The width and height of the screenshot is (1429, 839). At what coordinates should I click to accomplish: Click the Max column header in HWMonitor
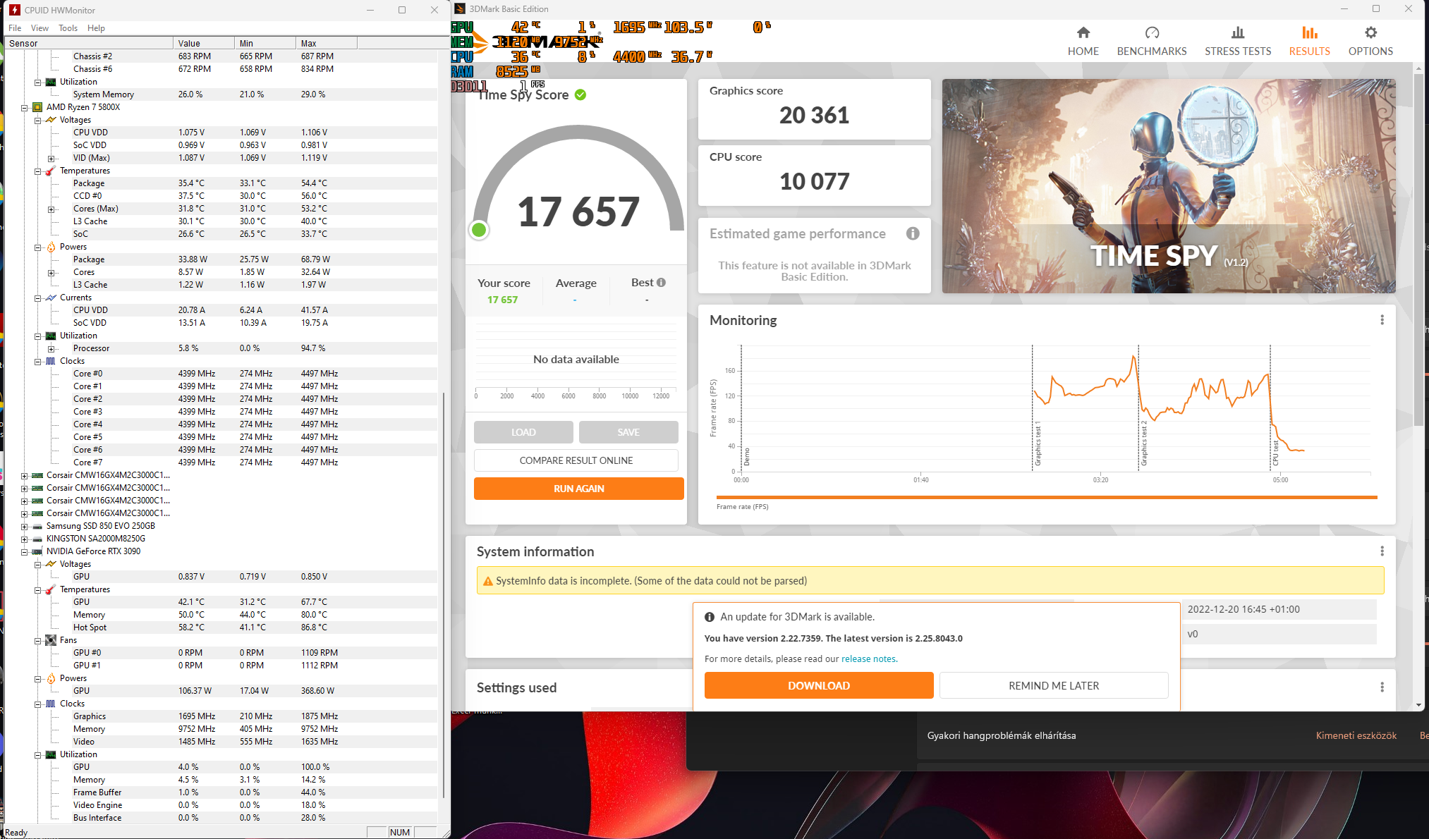[x=327, y=44]
